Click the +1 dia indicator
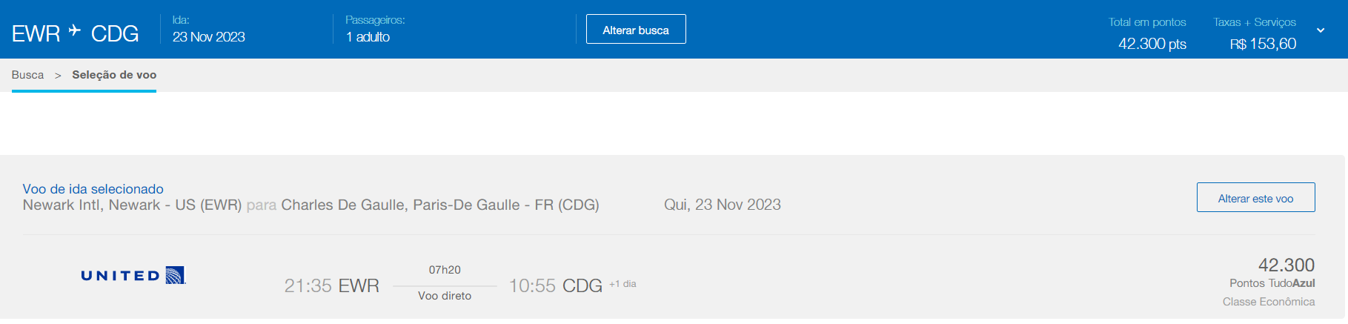Image resolution: width=1348 pixels, height=324 pixels. (x=622, y=284)
